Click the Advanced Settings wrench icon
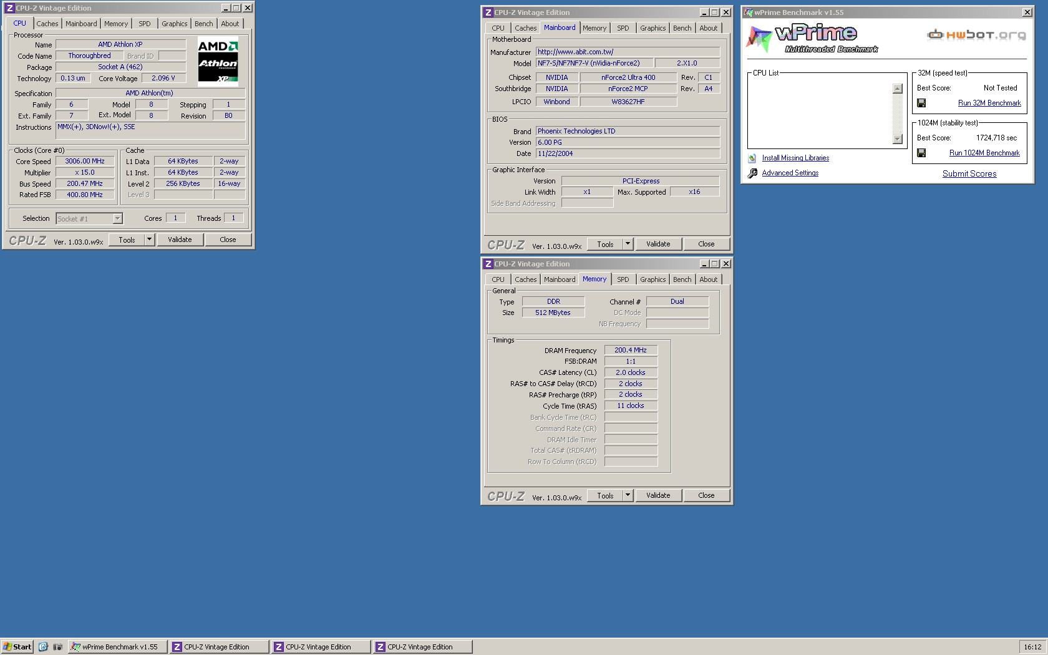 (752, 173)
